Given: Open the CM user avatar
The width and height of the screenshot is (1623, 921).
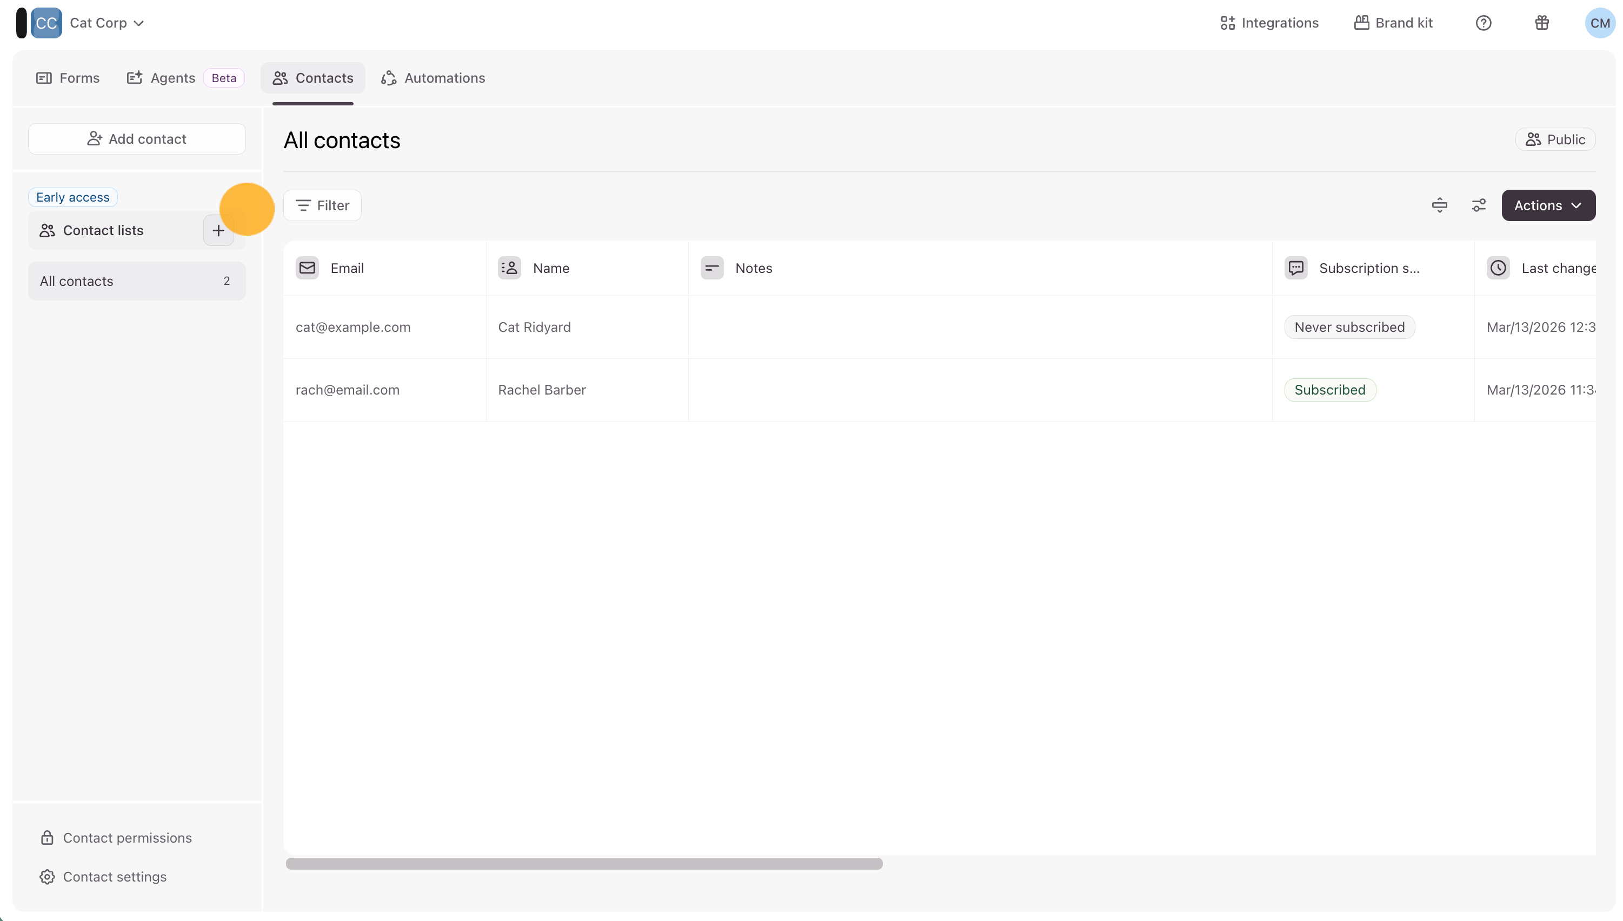Looking at the screenshot, I should tap(1599, 23).
